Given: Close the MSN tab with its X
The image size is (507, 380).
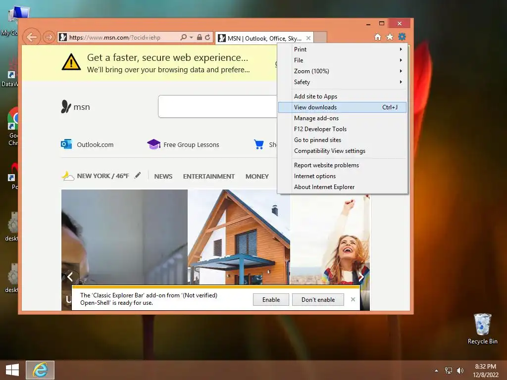Looking at the screenshot, I should tap(308, 38).
